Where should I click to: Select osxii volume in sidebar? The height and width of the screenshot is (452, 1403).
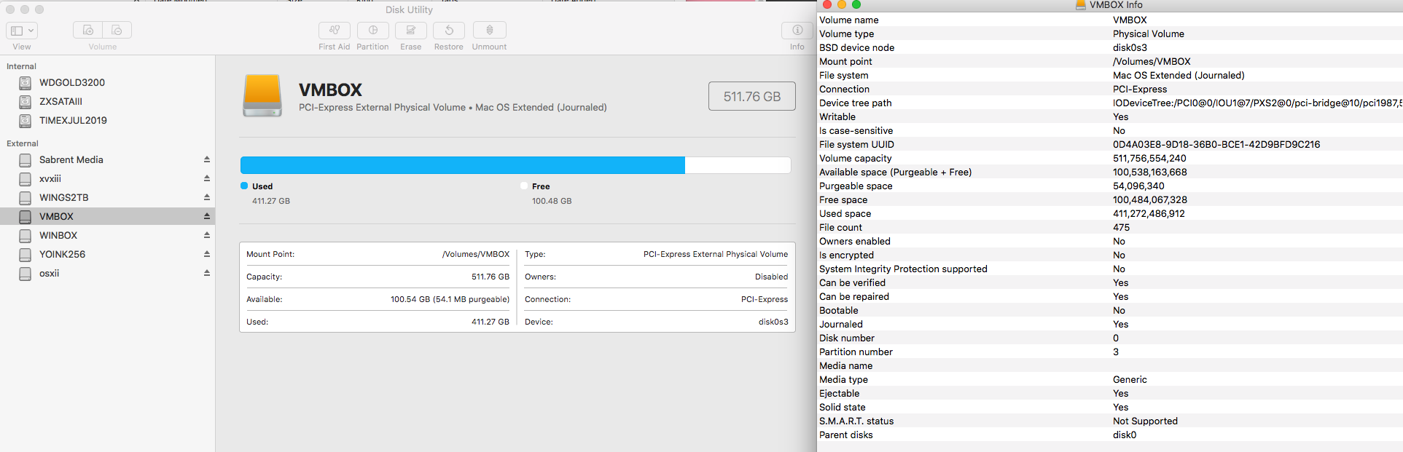point(50,273)
